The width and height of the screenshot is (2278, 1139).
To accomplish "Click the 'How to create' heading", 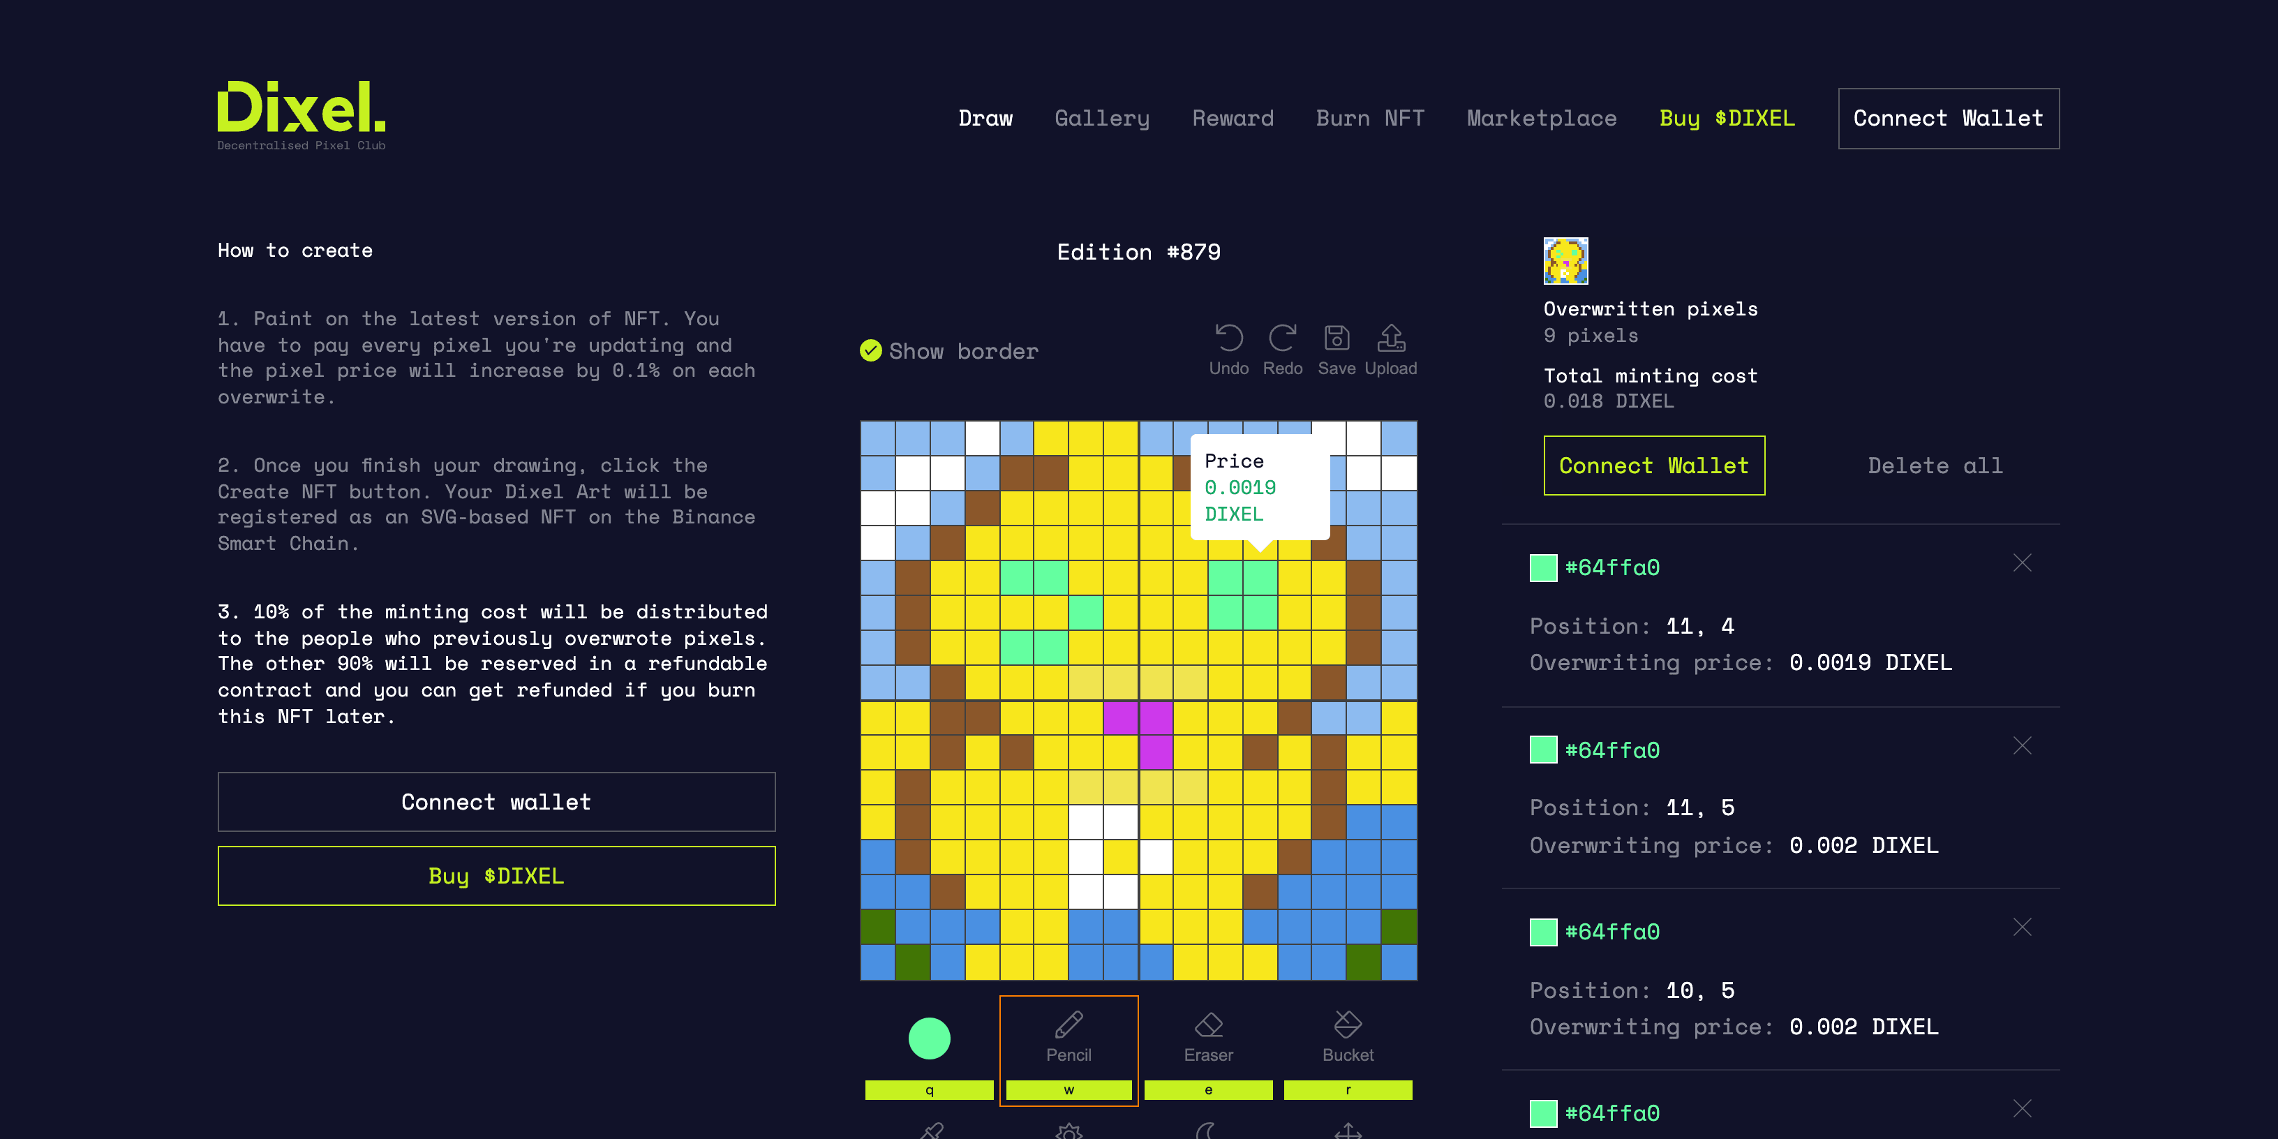I will tap(295, 251).
